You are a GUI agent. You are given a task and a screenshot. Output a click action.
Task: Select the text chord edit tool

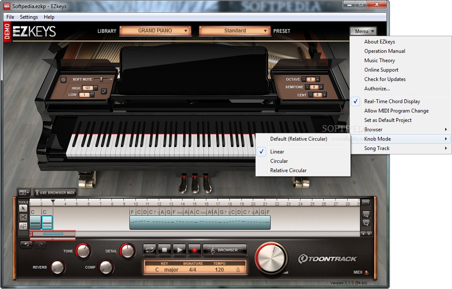pos(23,226)
